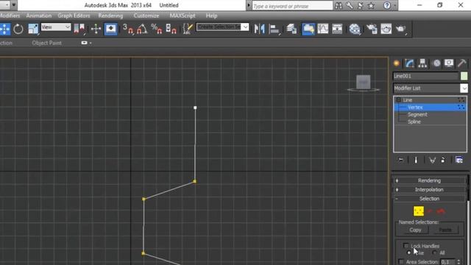Toggle the 3D Snaps icon

(128, 29)
